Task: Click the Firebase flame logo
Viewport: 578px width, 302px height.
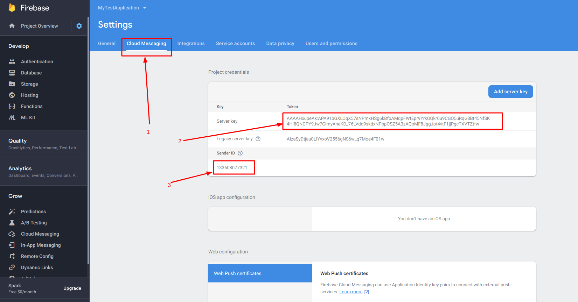Action: (x=12, y=7)
